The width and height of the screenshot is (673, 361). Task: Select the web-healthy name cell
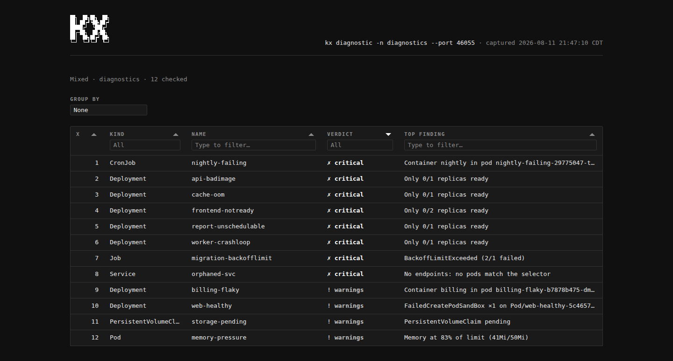pyautogui.click(x=212, y=306)
